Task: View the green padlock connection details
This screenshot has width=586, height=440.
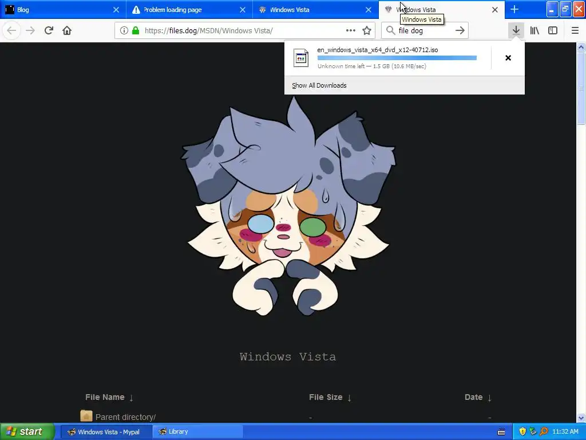Action: pyautogui.click(x=136, y=31)
